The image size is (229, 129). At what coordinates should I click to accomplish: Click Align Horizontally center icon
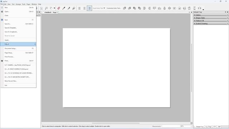(x=169, y=8)
